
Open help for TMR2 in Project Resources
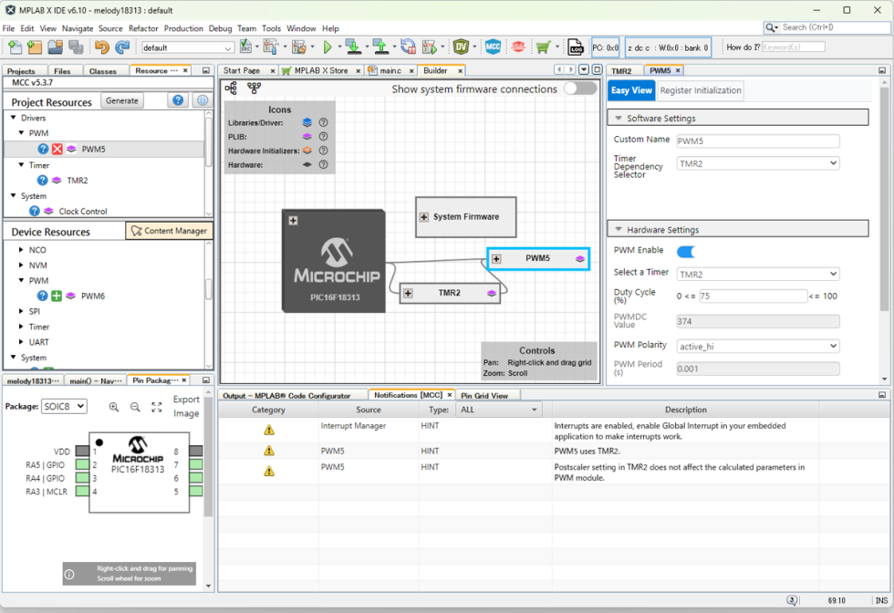43,181
